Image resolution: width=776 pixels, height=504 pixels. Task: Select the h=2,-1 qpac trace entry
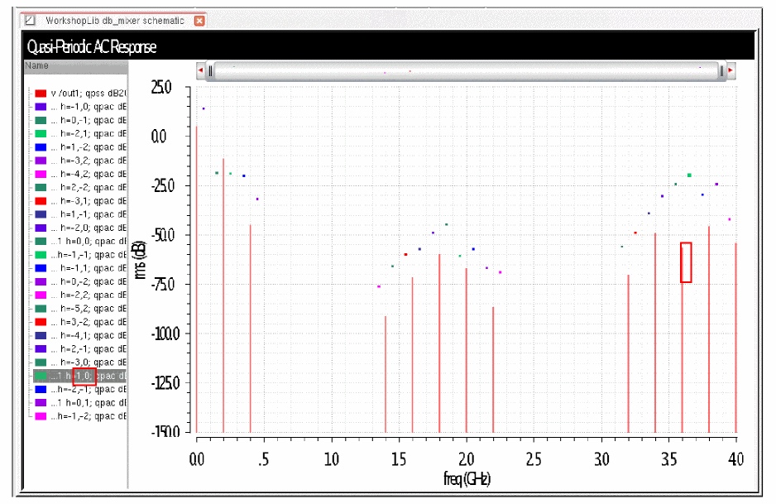click(x=80, y=349)
